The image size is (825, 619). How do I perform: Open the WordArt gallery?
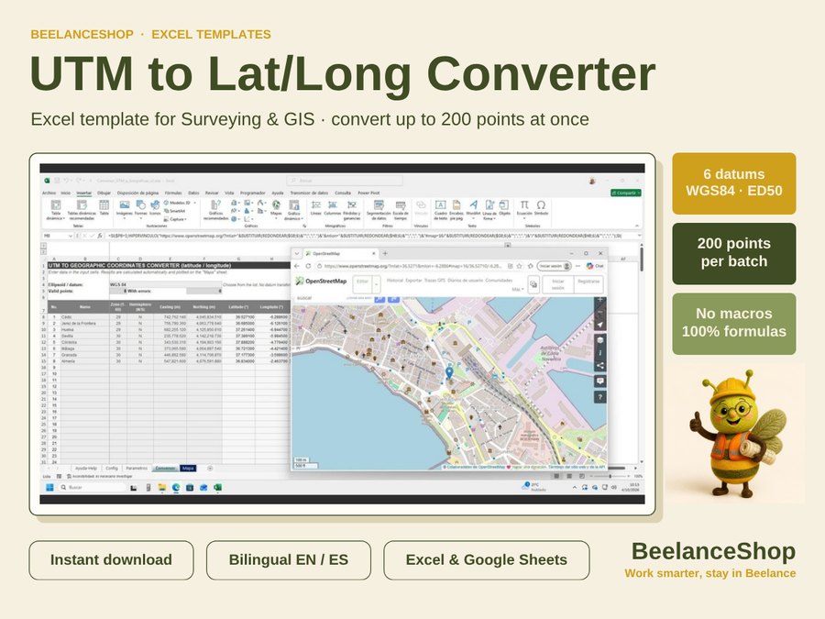pyautogui.click(x=473, y=207)
